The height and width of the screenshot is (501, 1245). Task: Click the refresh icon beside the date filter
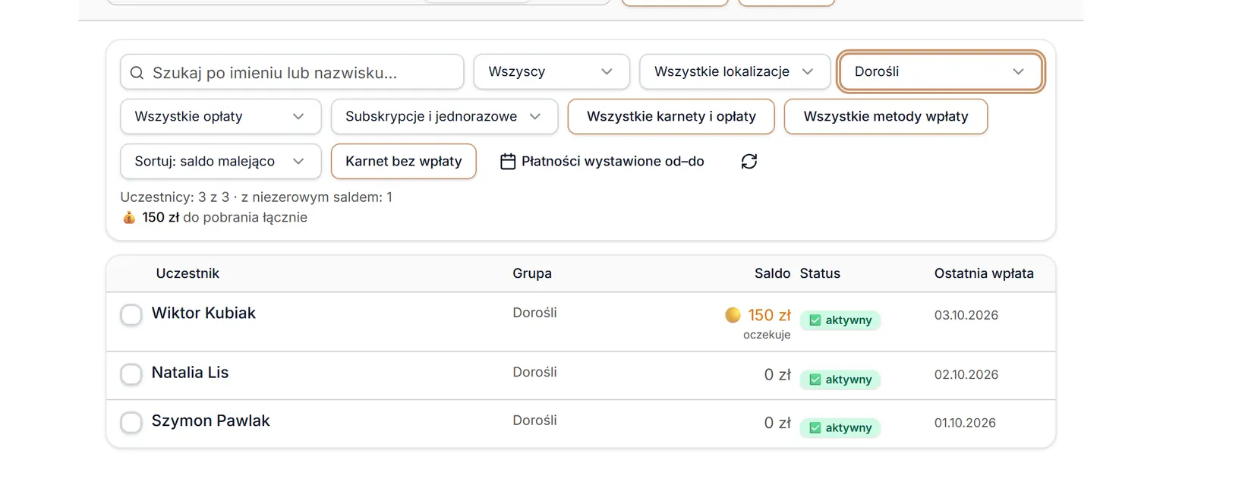749,162
